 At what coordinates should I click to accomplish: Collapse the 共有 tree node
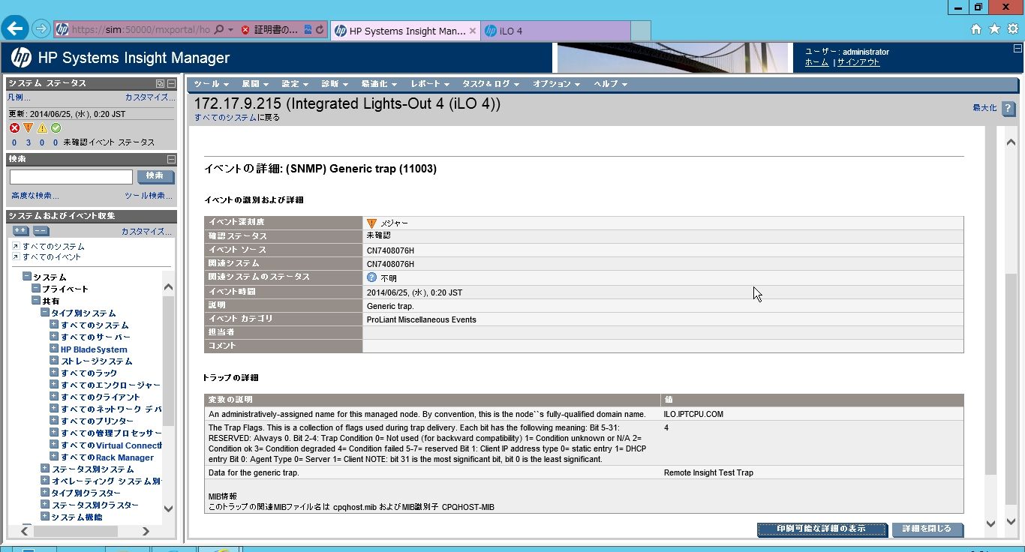click(x=36, y=301)
